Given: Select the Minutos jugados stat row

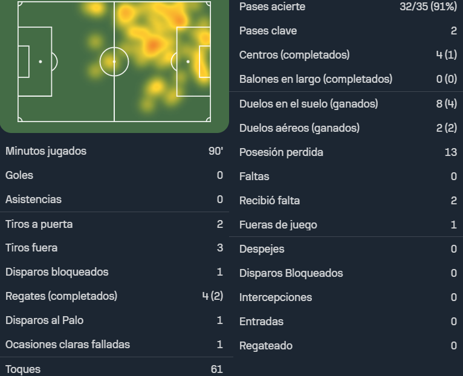Looking at the screenshot, I should (114, 151).
